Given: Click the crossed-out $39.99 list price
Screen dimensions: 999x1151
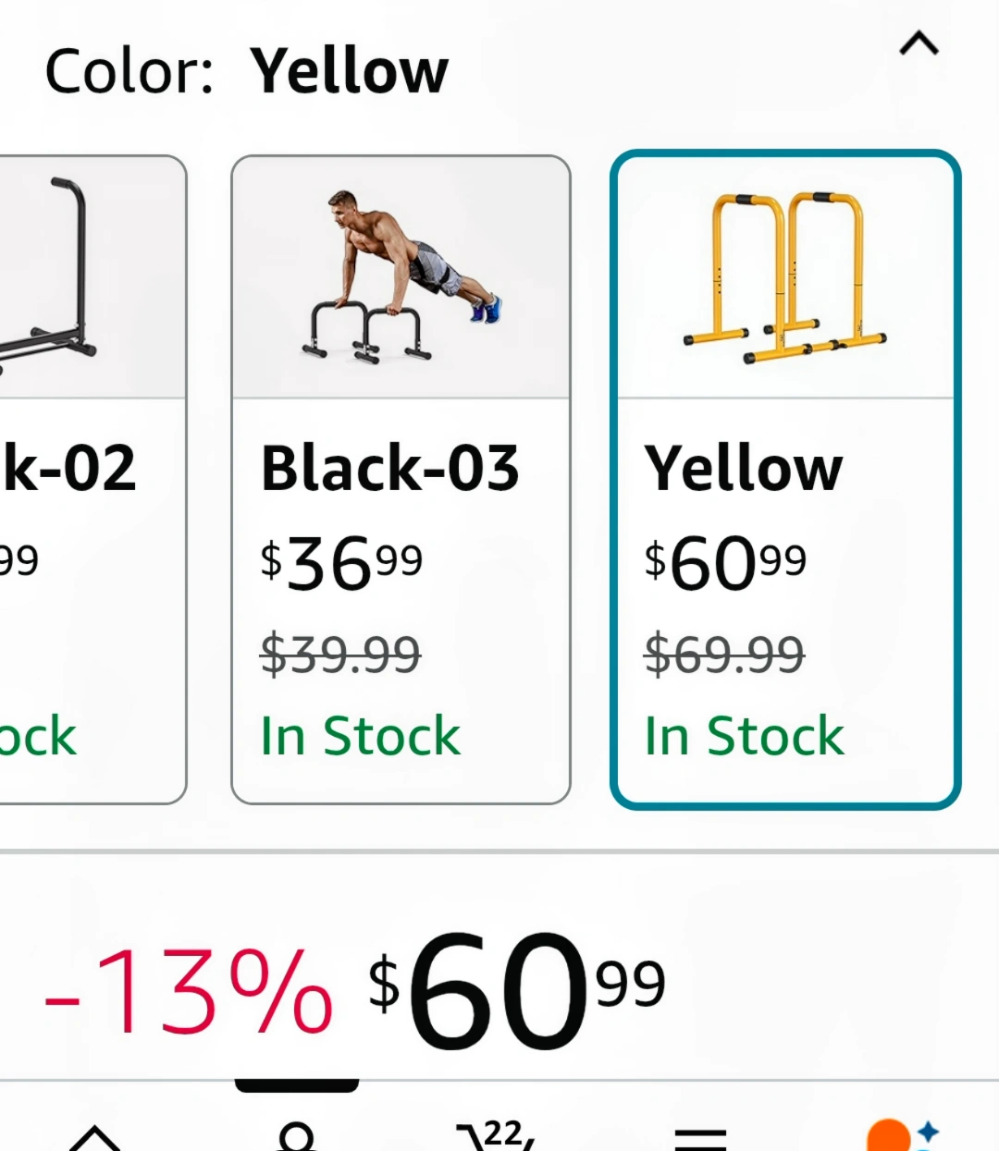Looking at the screenshot, I should pyautogui.click(x=340, y=655).
